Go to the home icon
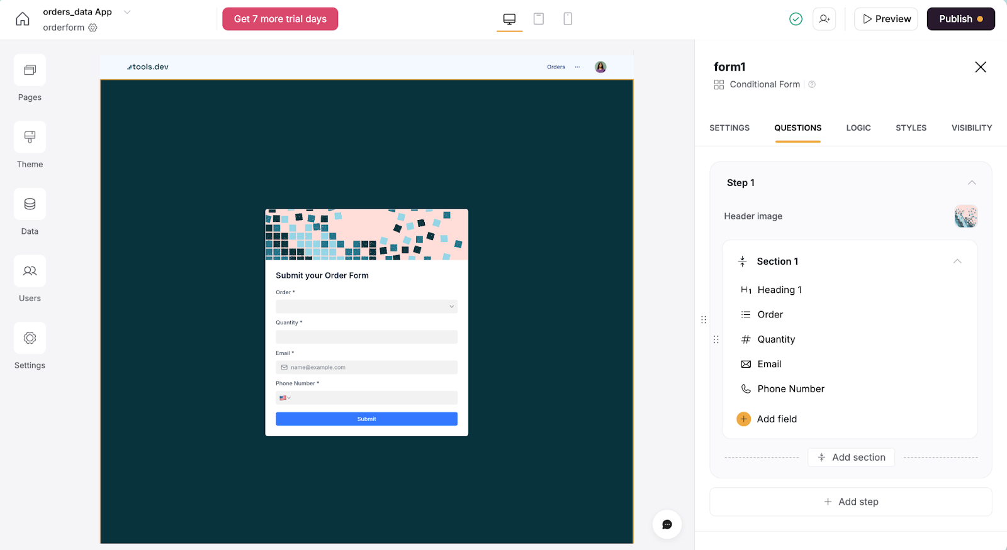 (23, 19)
